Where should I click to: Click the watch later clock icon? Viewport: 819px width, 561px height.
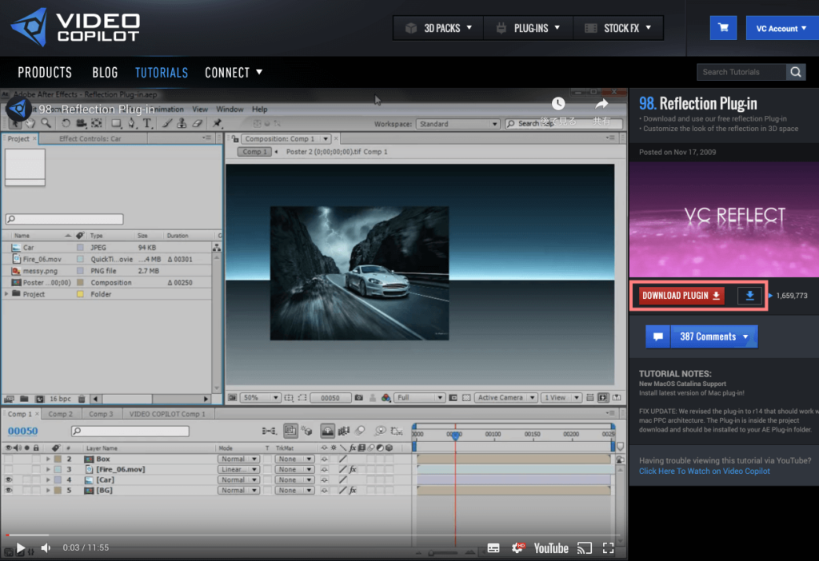click(x=558, y=103)
